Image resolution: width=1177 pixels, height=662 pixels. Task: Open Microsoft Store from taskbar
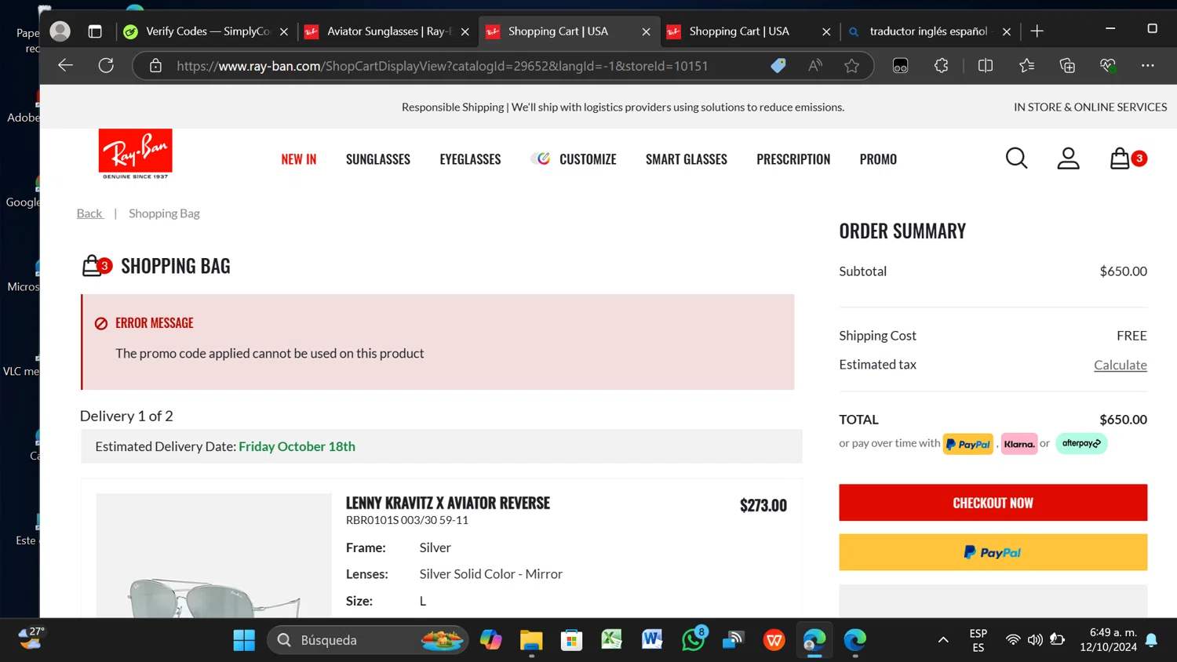[571, 640]
